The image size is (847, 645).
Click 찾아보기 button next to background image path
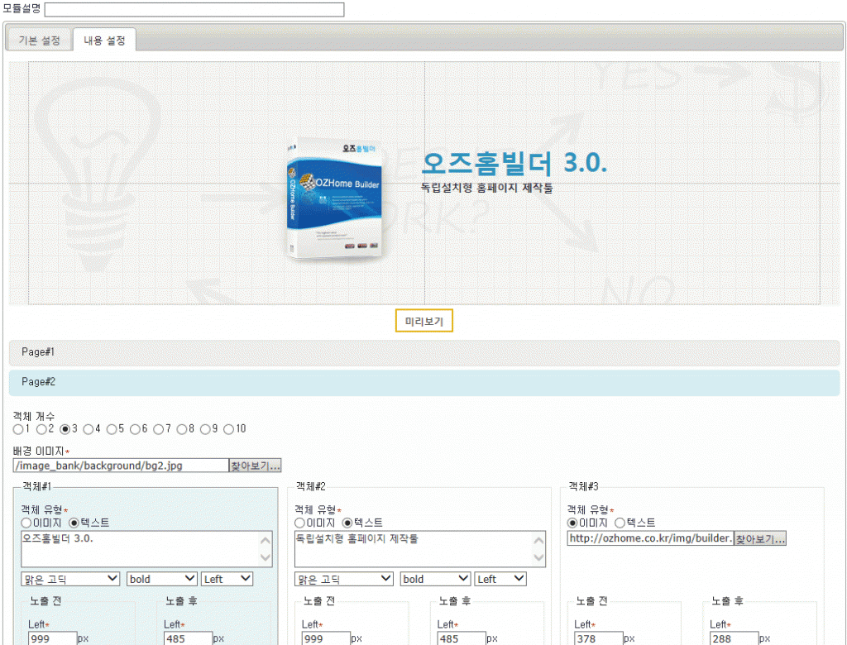click(x=256, y=466)
